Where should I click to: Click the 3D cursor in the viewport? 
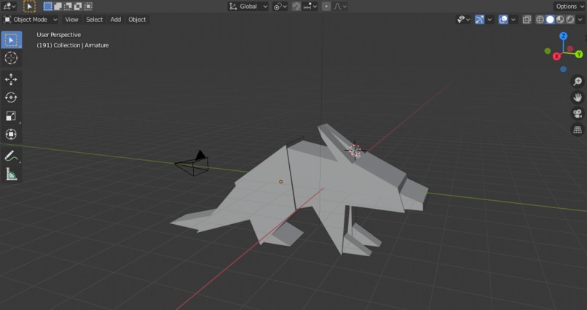coord(355,151)
